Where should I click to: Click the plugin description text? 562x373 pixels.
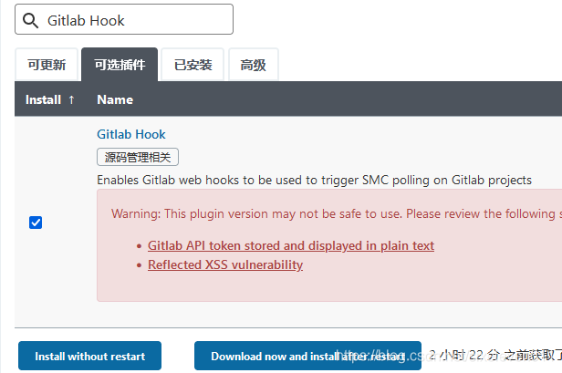pyautogui.click(x=314, y=180)
